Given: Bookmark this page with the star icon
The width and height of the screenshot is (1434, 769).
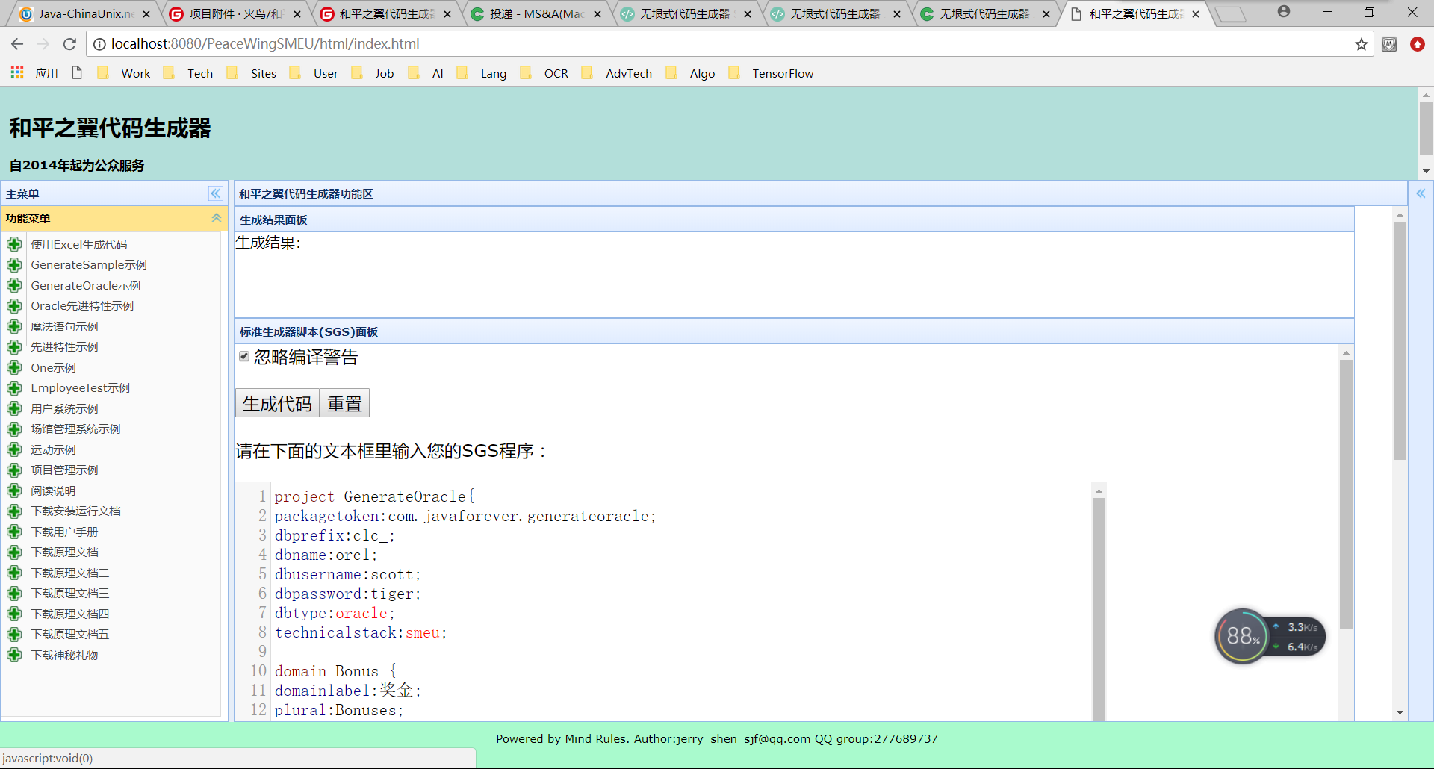Looking at the screenshot, I should pos(1362,44).
